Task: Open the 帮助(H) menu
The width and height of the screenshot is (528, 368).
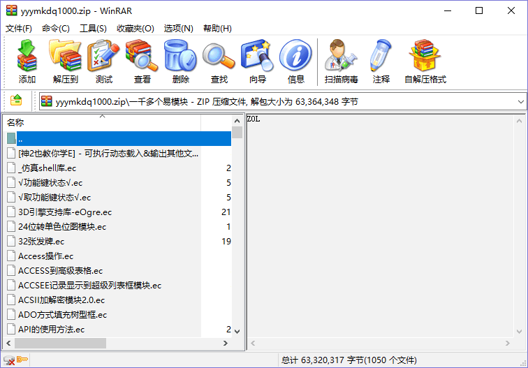Action: pos(217,29)
